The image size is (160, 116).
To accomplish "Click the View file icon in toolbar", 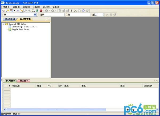I will pyautogui.click(x=64, y=11).
